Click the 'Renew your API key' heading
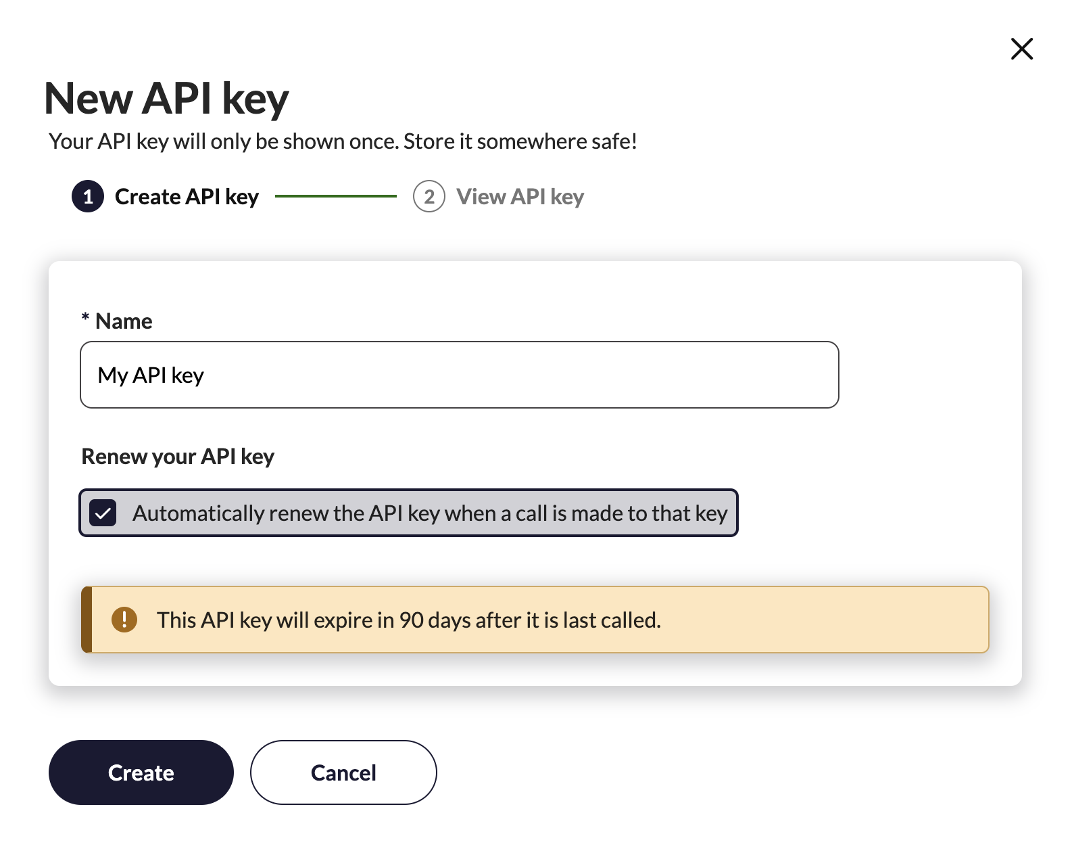 pyautogui.click(x=178, y=457)
